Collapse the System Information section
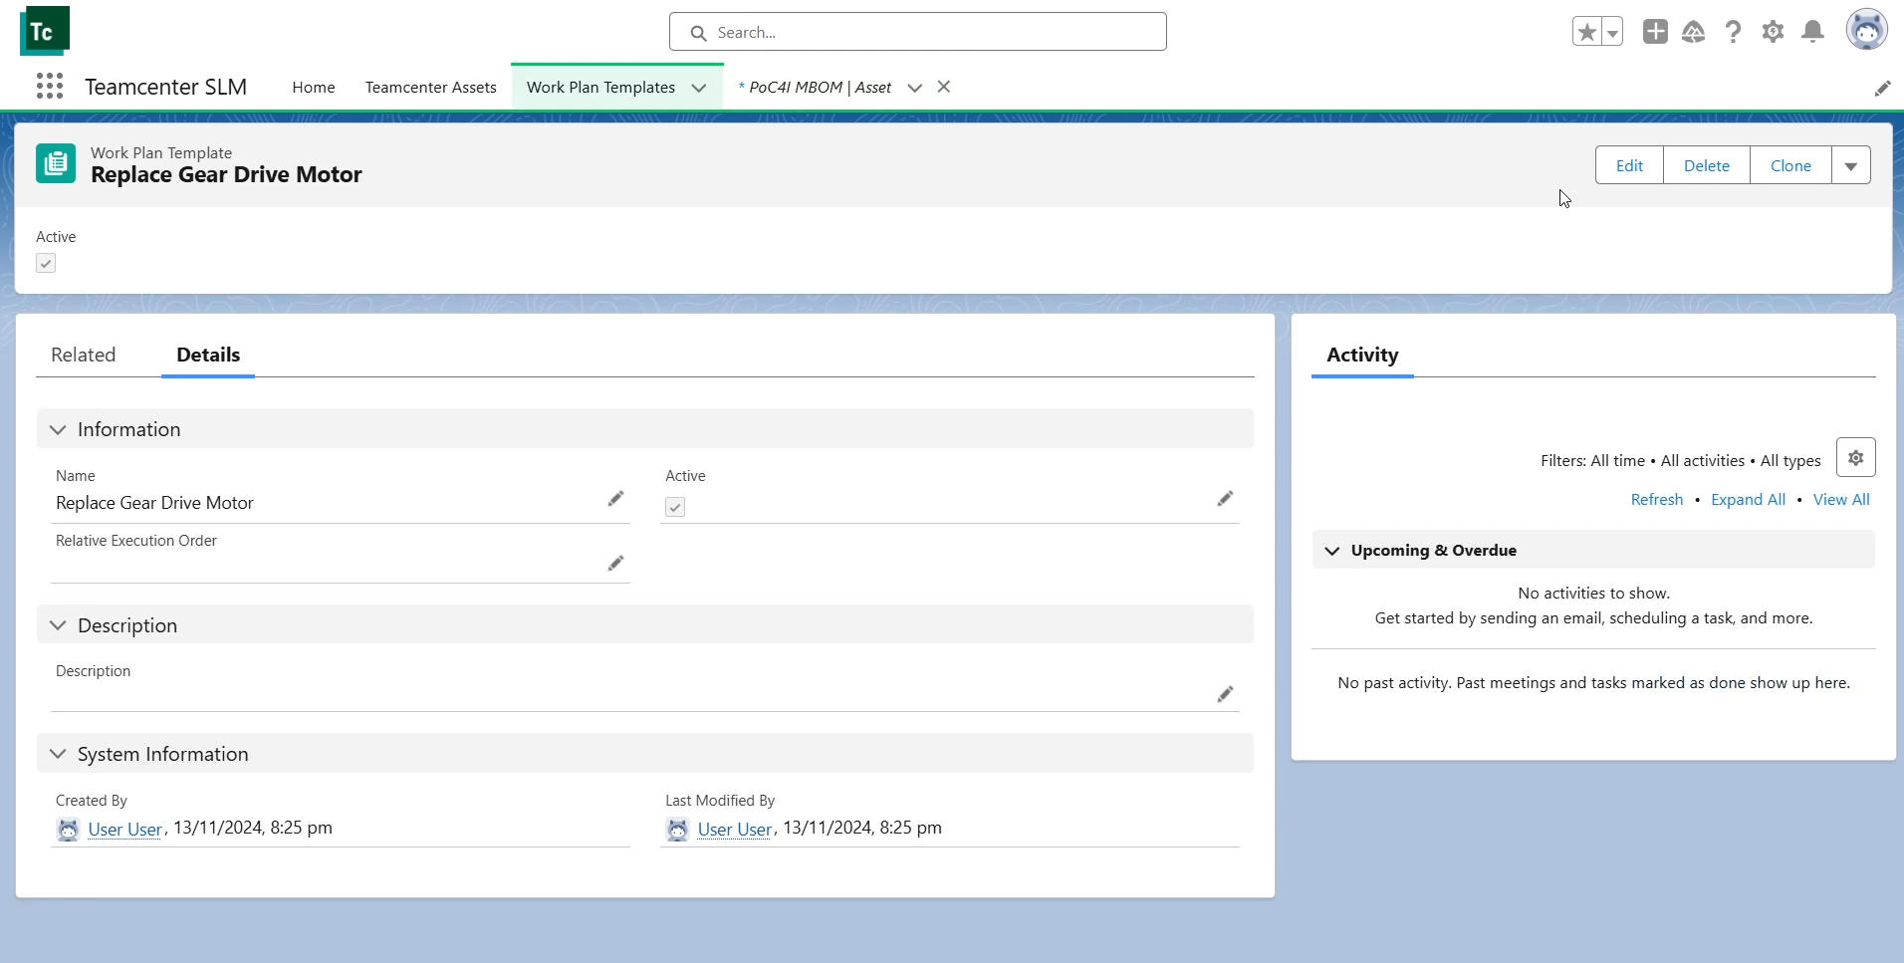1904x963 pixels. pos(58,754)
